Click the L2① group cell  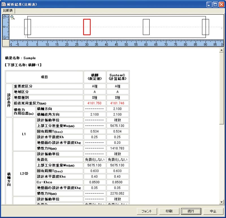[24, 174]
